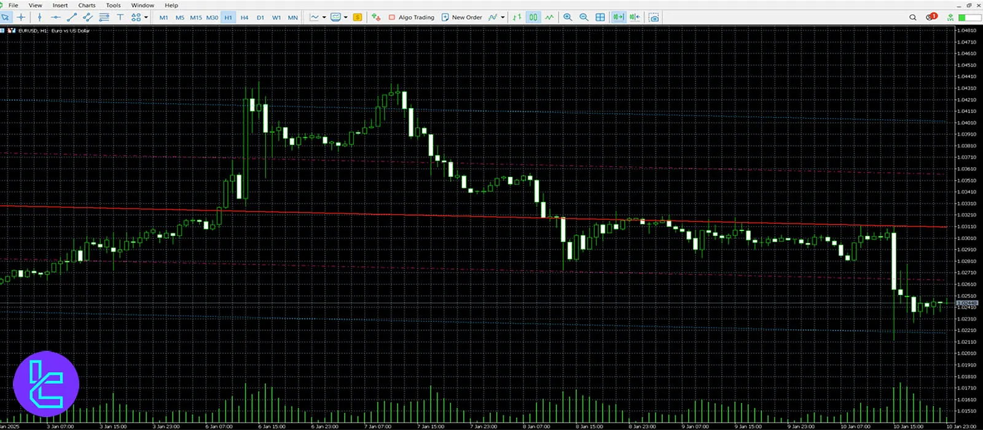Select the crosshair cursor tool
Viewport: 983px width, 430px height.
(21, 17)
